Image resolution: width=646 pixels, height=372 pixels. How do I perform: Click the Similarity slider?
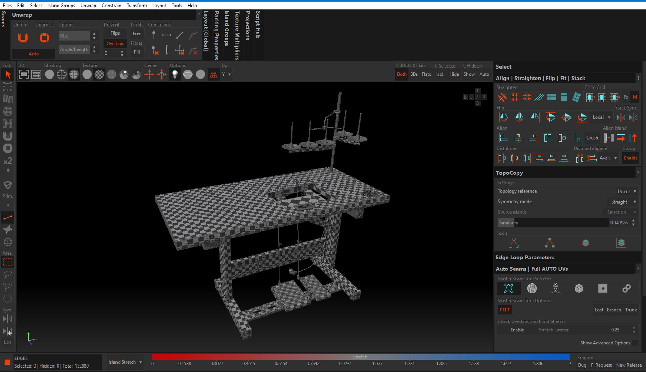[553, 223]
